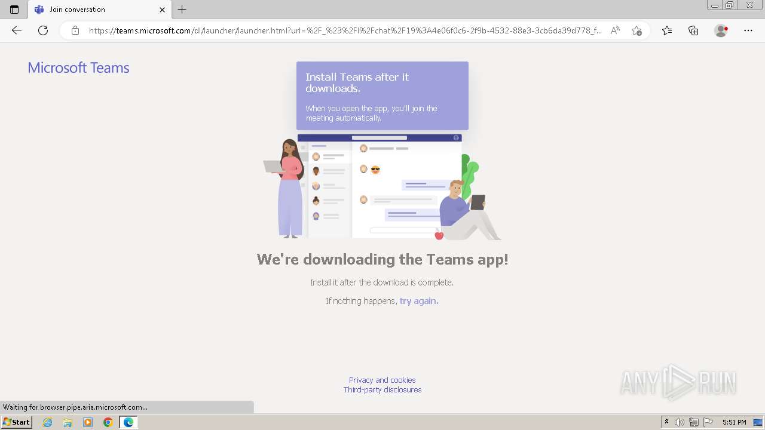Open the Windows Start button
Image resolution: width=765 pixels, height=430 pixels.
tap(16, 422)
